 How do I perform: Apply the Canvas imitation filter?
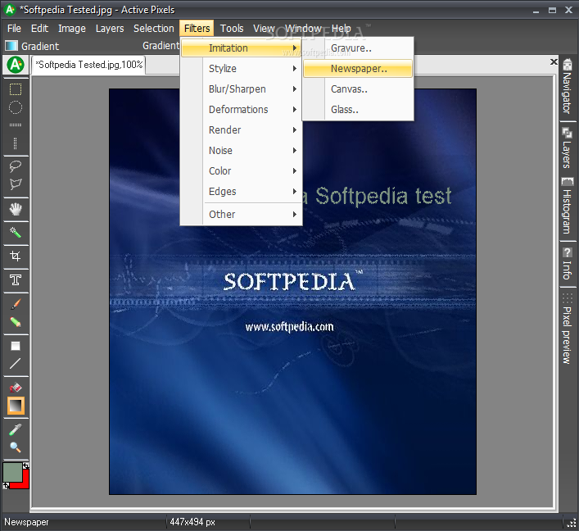tap(358, 89)
